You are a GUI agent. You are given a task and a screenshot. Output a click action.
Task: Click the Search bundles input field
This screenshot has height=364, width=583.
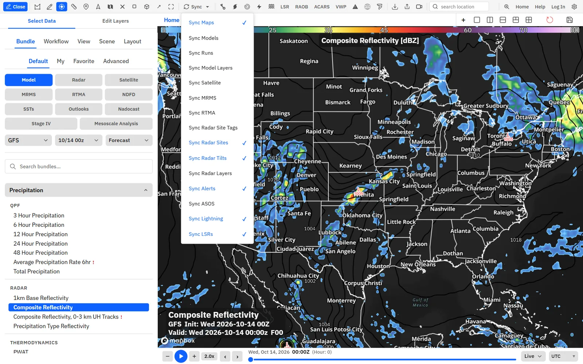pos(79,166)
